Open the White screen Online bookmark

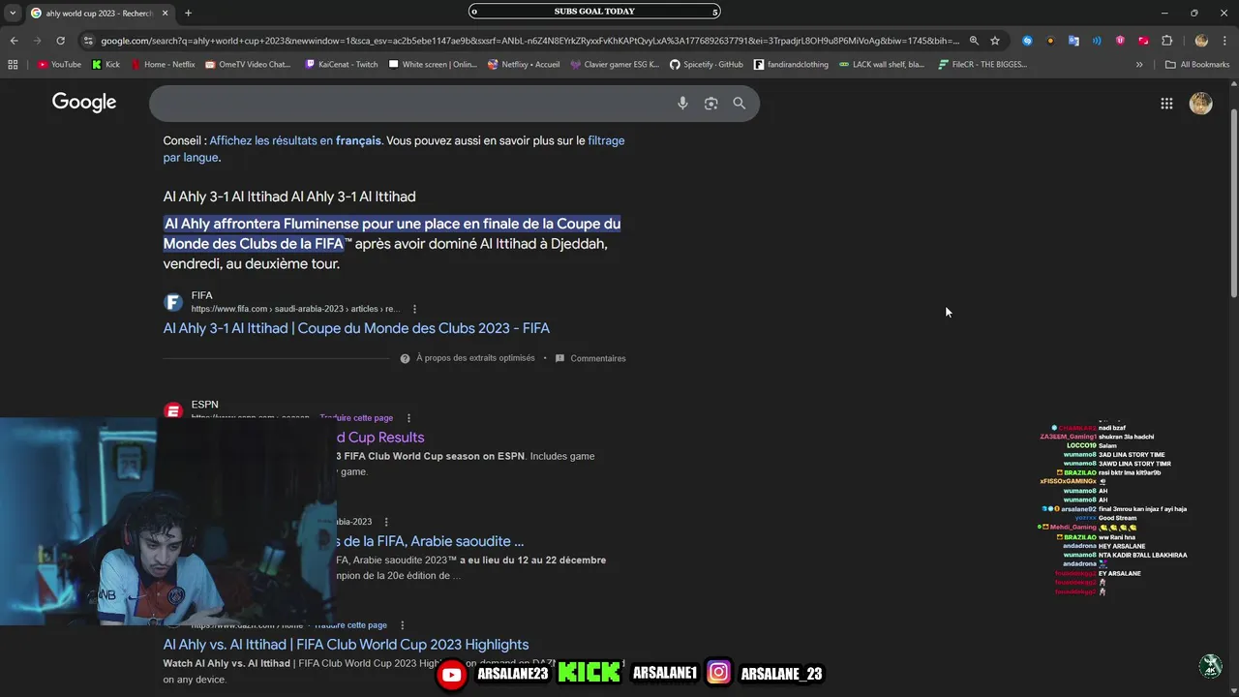tap(433, 65)
